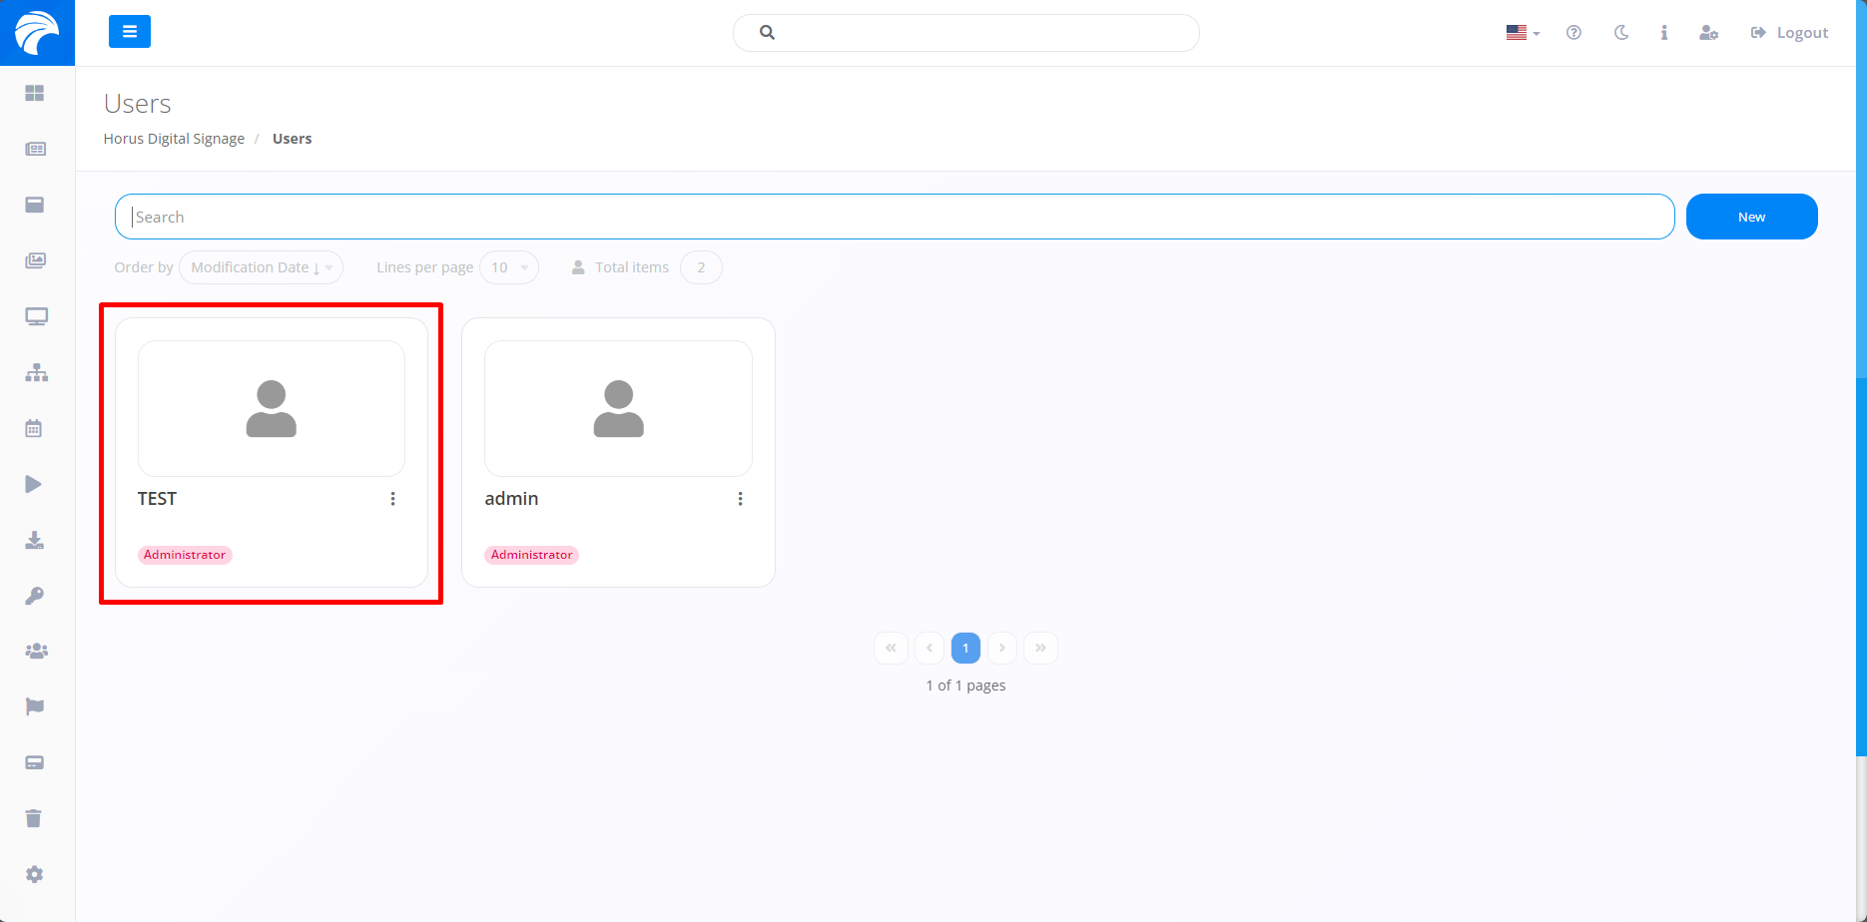
Task: Open the Modification Date sorting dropdown
Action: click(260, 267)
